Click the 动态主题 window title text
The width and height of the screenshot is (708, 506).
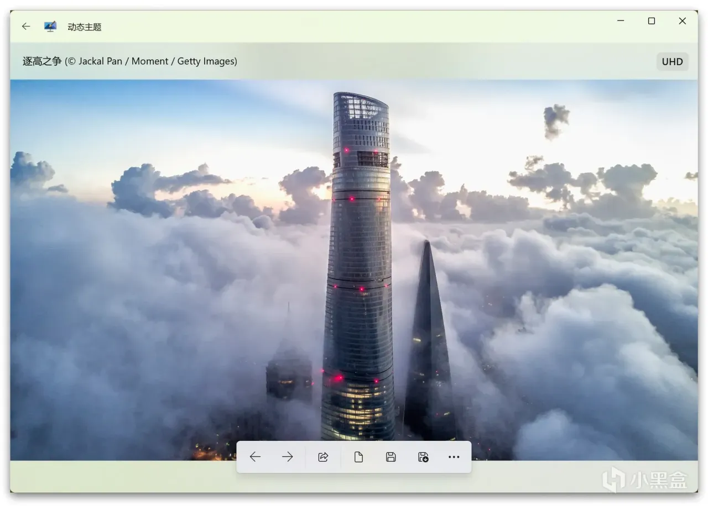[85, 27]
